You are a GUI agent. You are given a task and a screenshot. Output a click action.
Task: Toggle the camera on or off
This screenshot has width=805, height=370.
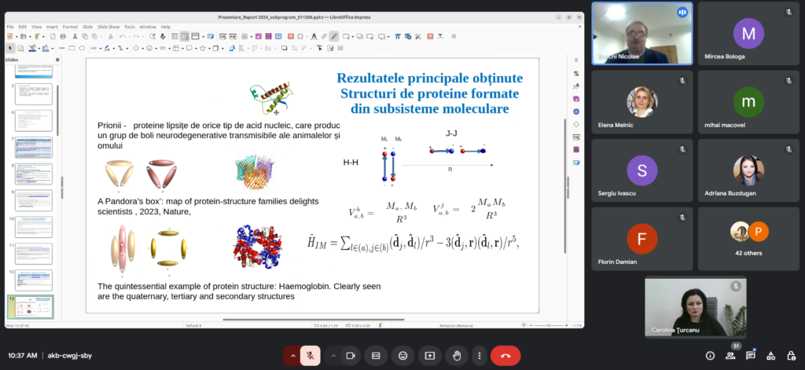coord(351,356)
